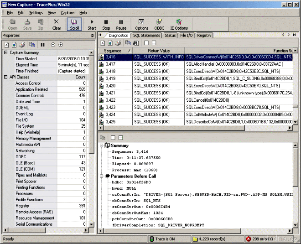Screen dimensions: 301x244
Task: Toggle the Scroll button in the toolbar
Action: point(74,24)
